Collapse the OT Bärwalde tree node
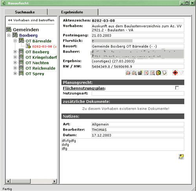This screenshot has width=196, height=191. (15, 41)
